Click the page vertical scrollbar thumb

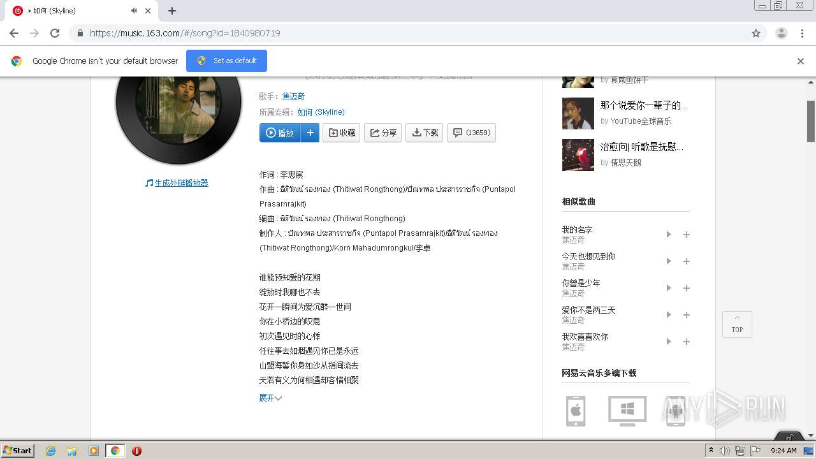tap(811, 121)
